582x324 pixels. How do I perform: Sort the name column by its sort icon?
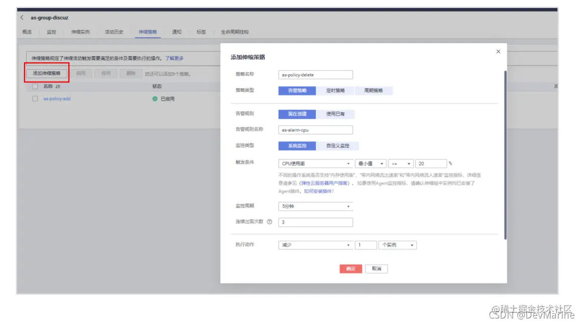[58, 86]
